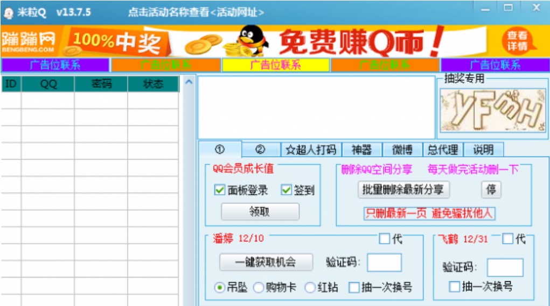
Task: Focus the 验证码 field in 飞鹤 section
Action: [505, 267]
